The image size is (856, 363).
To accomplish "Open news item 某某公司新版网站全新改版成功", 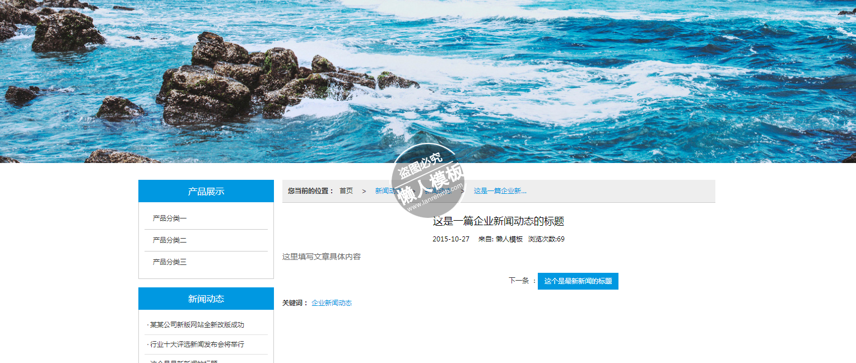I will (x=197, y=325).
